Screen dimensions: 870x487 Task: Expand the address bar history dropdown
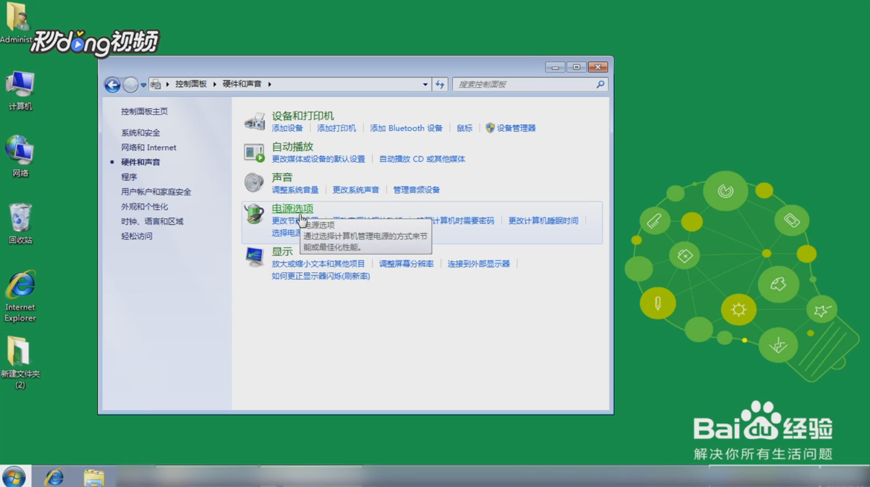(425, 84)
